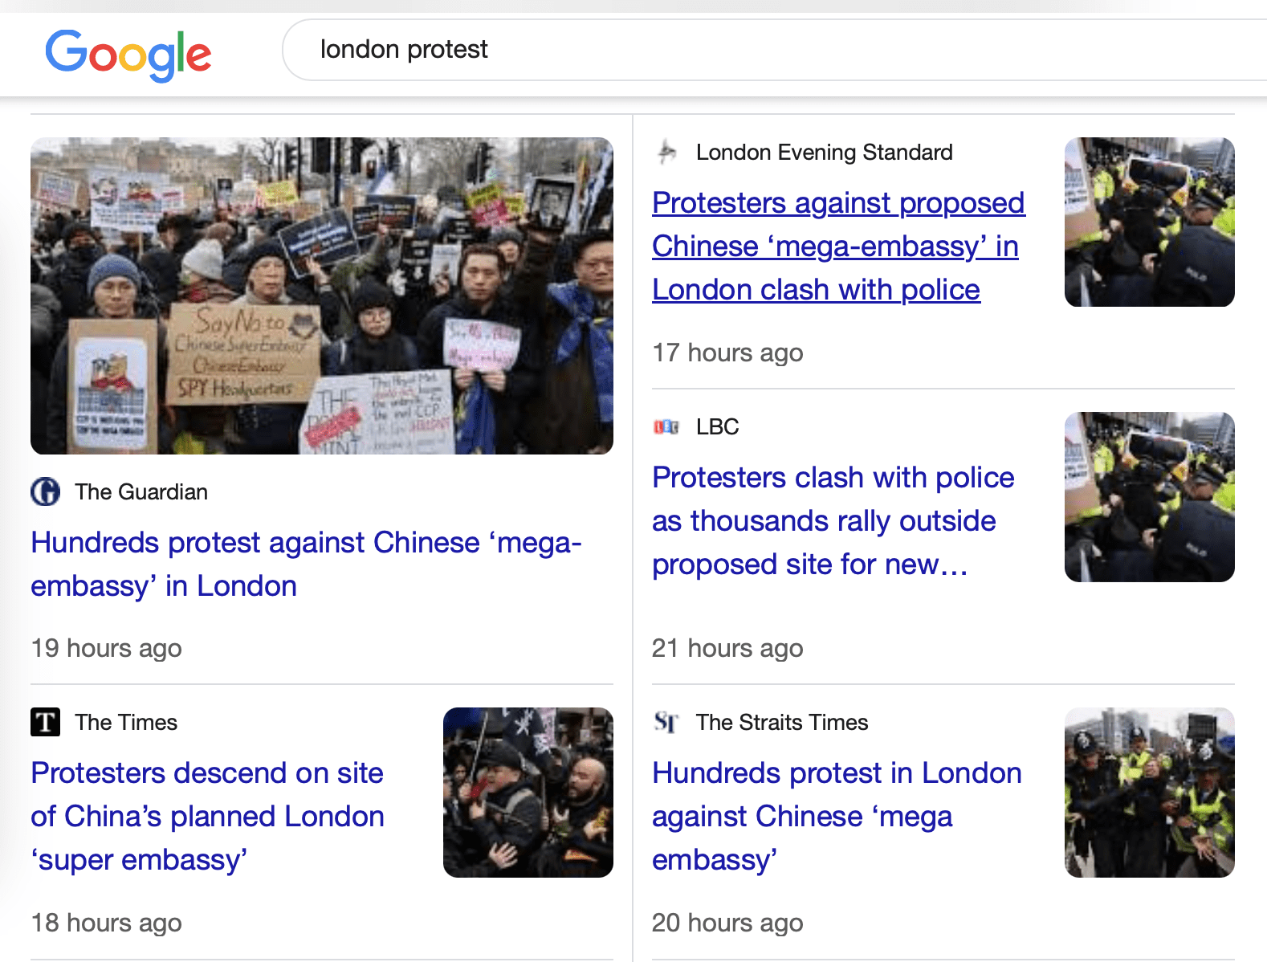
Task: Click 'The Guardian' source name
Action: 141,491
